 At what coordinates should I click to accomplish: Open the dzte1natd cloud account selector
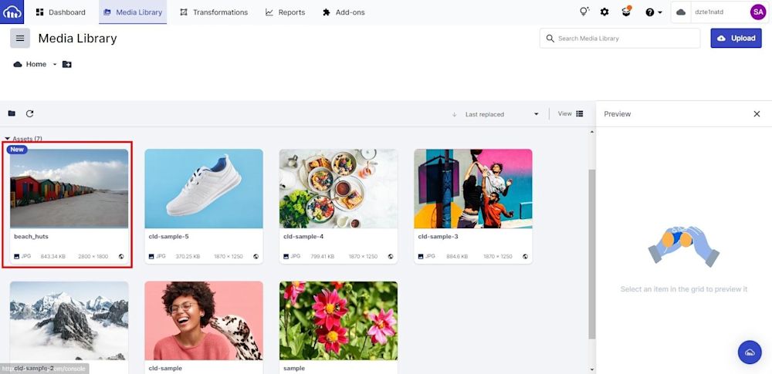coord(709,12)
